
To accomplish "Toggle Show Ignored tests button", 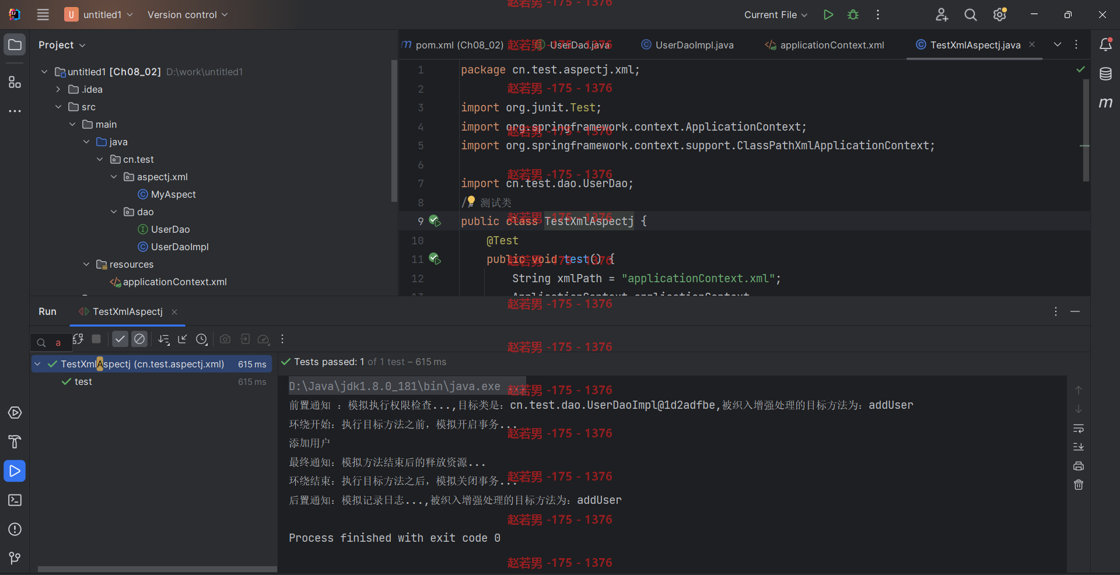I will pos(139,339).
